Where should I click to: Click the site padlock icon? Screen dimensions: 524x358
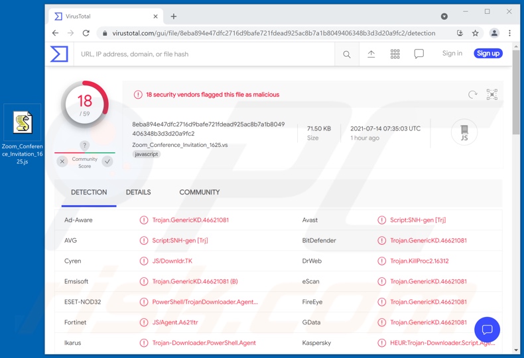[x=105, y=33]
